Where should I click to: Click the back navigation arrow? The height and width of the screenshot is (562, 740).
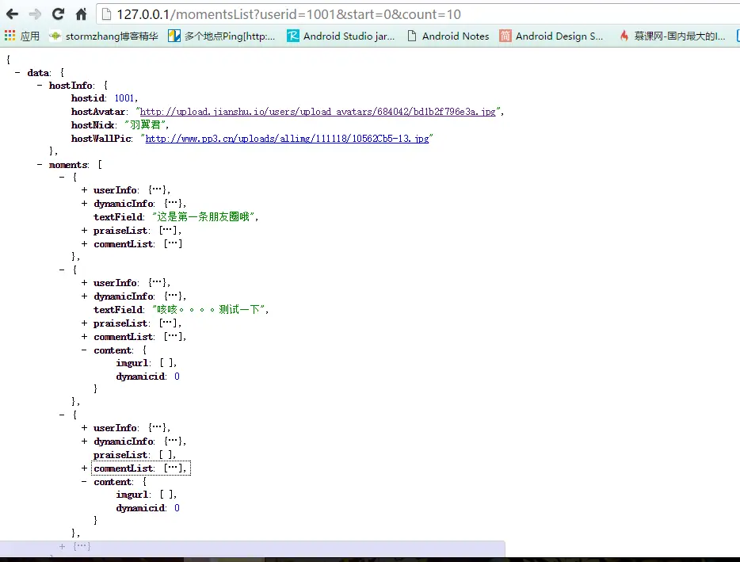click(x=12, y=13)
